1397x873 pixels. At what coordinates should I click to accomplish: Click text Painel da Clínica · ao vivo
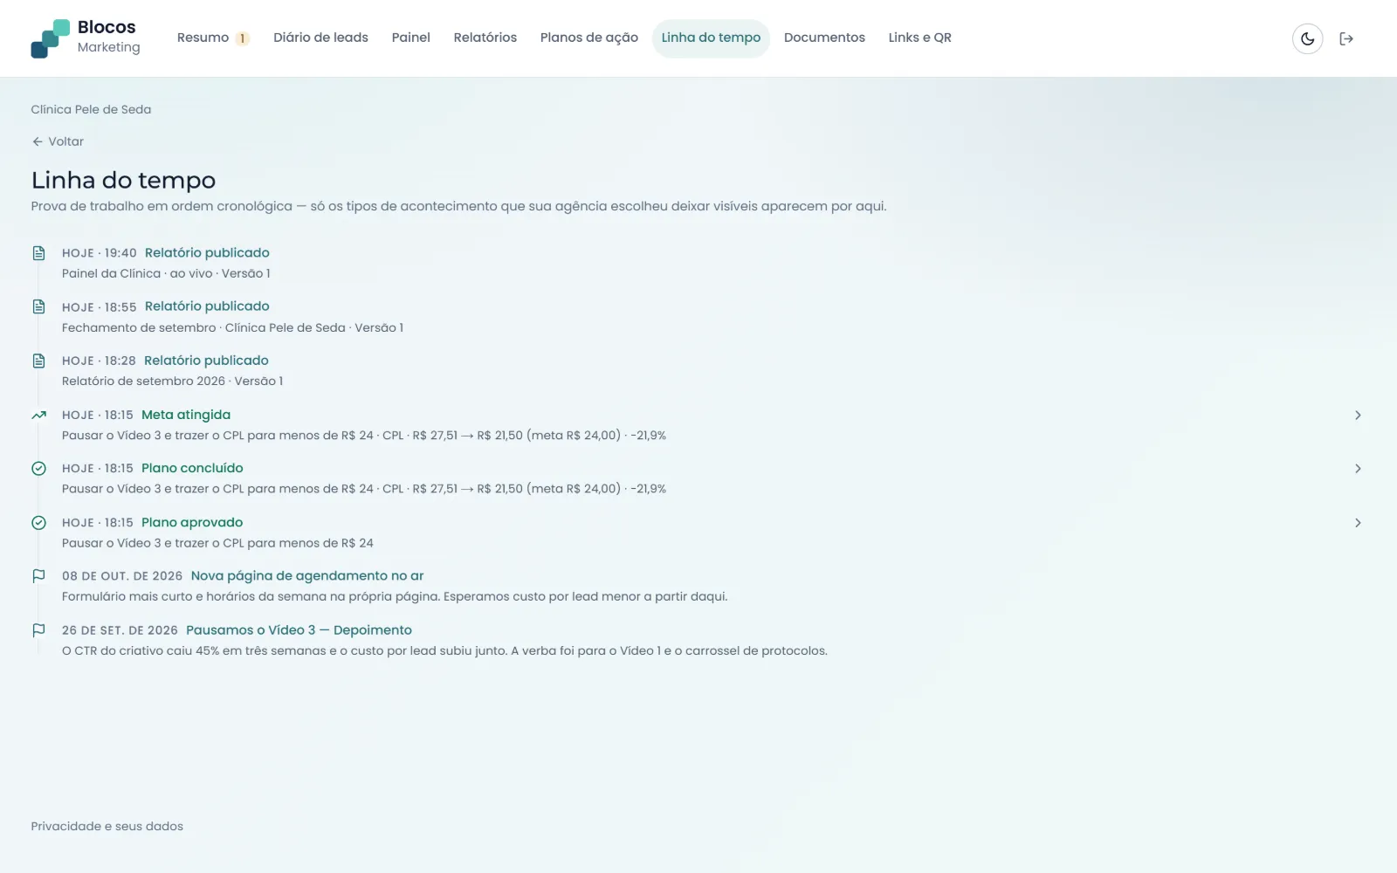click(137, 273)
